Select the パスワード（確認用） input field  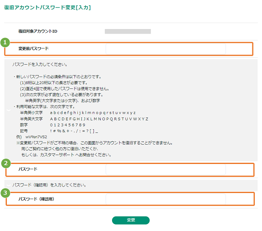[x=166, y=199]
